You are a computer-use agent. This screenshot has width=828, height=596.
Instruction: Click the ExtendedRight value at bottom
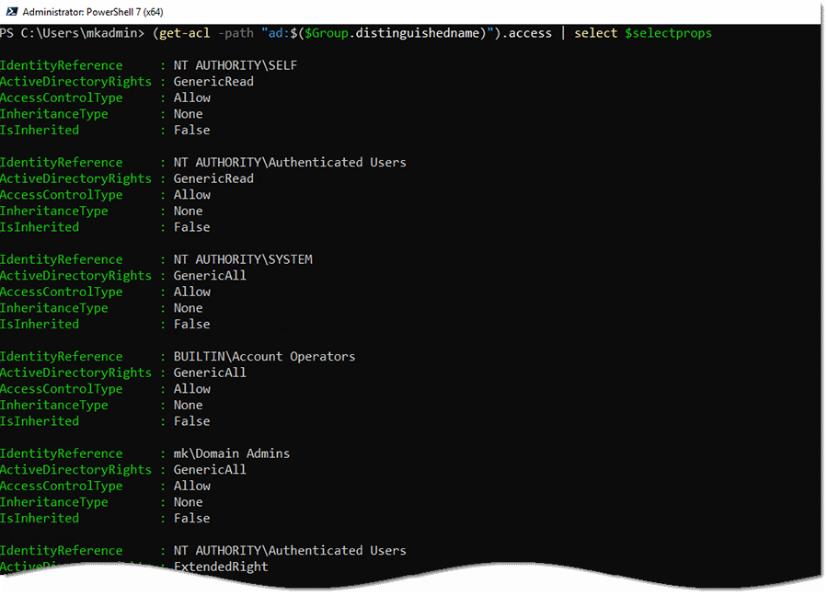click(x=221, y=567)
